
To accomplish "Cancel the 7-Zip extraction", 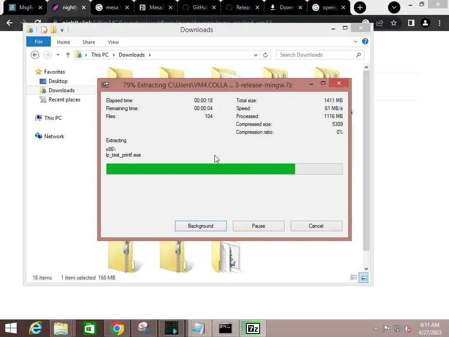I will [x=316, y=226].
